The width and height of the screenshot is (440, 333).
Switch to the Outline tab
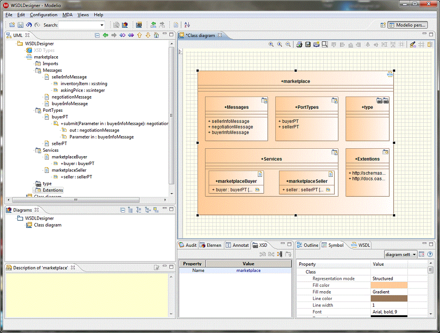coord(308,245)
